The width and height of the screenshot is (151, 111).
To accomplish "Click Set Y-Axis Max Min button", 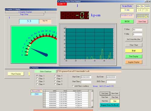I will (134, 39).
